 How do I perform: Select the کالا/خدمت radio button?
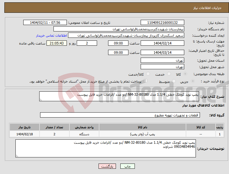(x=148, y=74)
